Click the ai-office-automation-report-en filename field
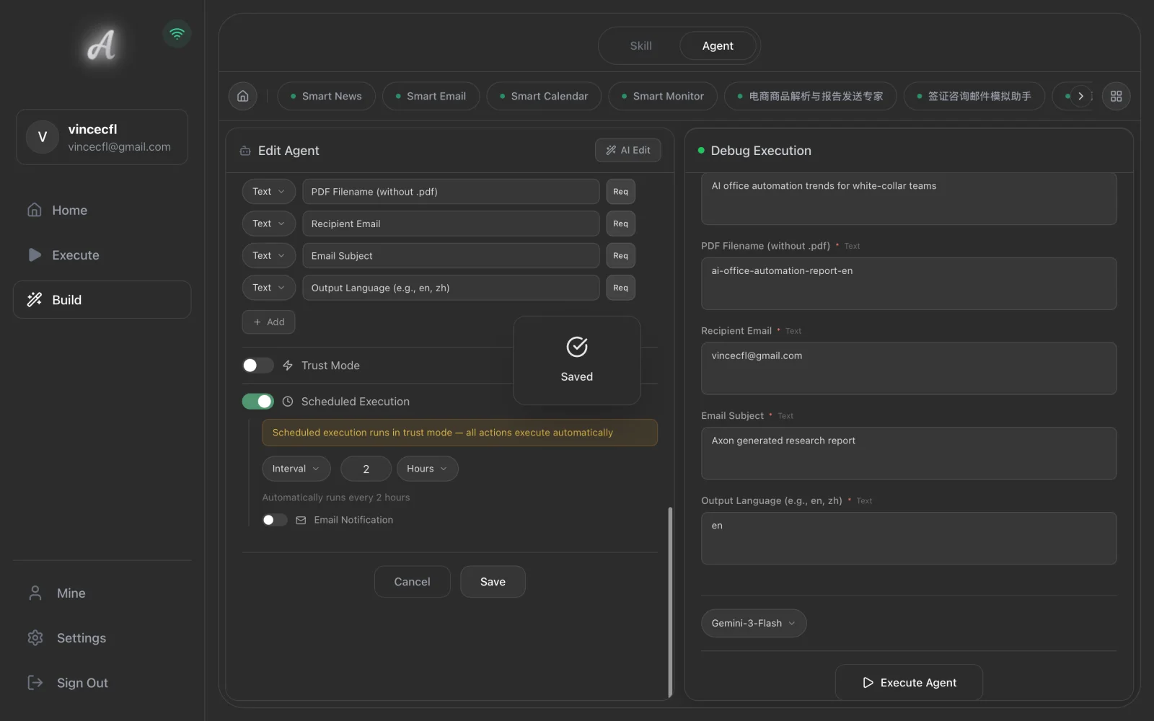This screenshot has height=721, width=1154. coord(909,283)
